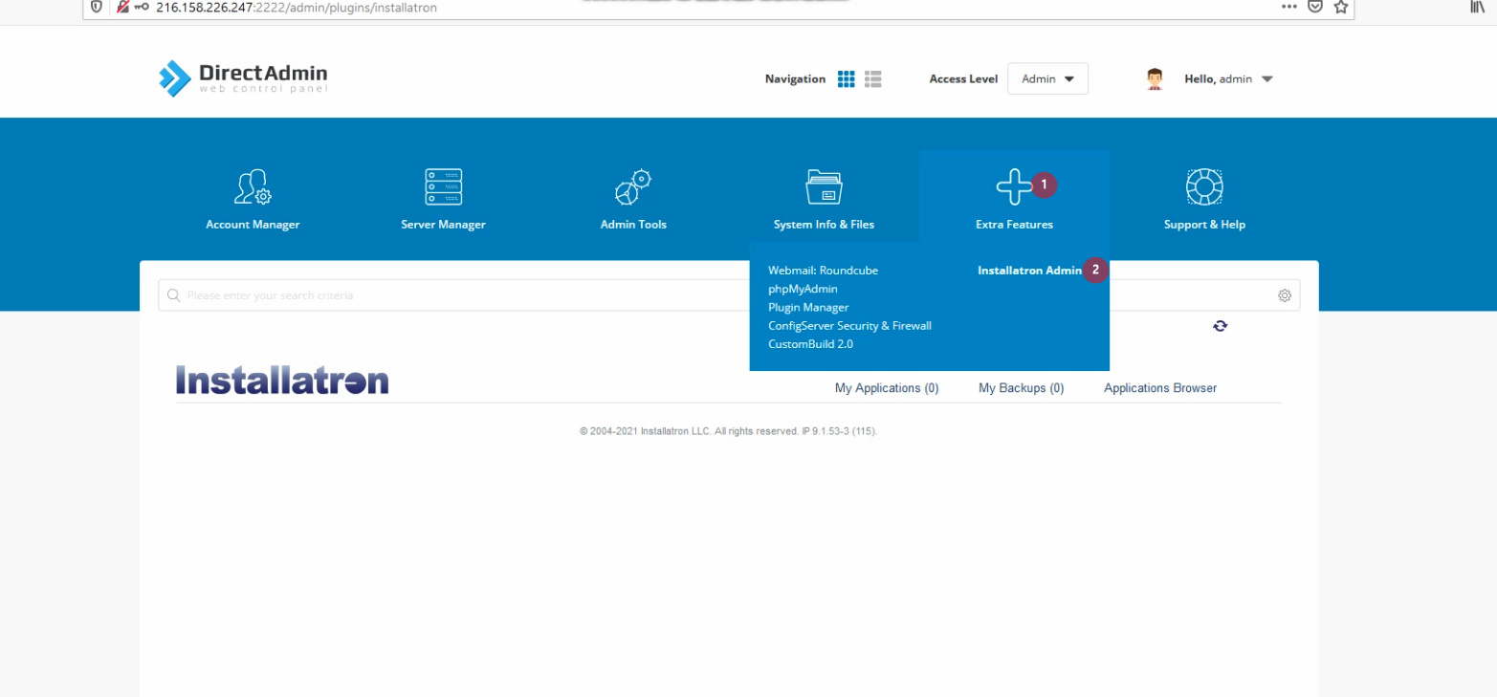Image resolution: width=1497 pixels, height=697 pixels.
Task: Choose Installatron Admin in the menu
Action: click(x=1029, y=271)
